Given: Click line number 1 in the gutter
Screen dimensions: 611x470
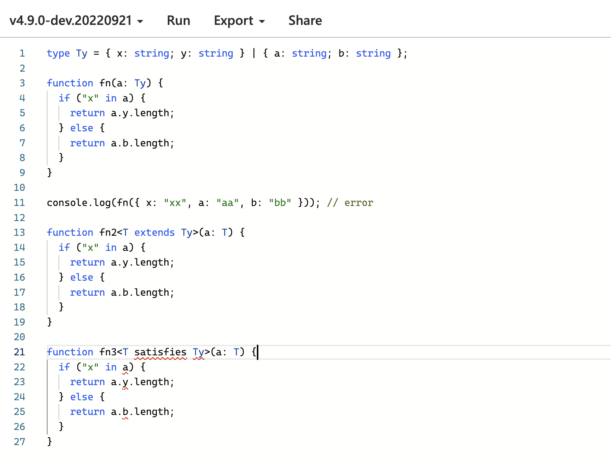Looking at the screenshot, I should (x=22, y=53).
